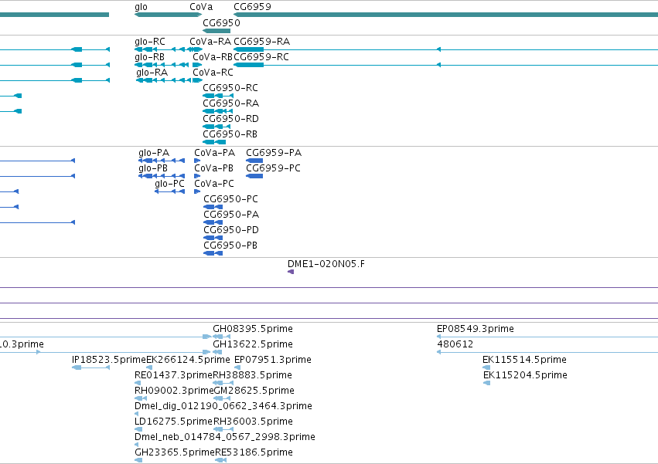Open the RE01437.3prime EST label
The height and width of the screenshot is (464, 658).
(x=174, y=375)
